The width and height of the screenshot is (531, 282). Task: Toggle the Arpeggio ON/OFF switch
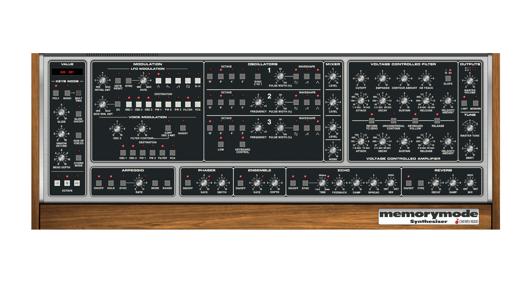click(x=98, y=183)
